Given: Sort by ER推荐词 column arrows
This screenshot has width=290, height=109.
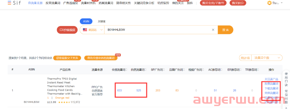Looking at the screenshot, I should [241, 70].
